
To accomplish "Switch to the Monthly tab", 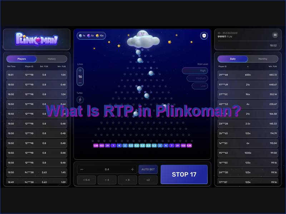I will tap(263, 59).
